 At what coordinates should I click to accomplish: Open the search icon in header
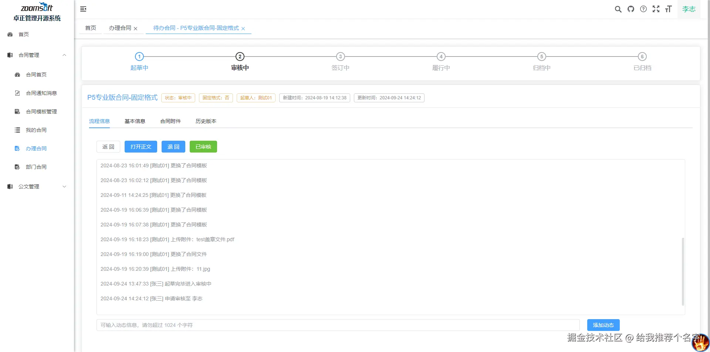click(x=618, y=9)
